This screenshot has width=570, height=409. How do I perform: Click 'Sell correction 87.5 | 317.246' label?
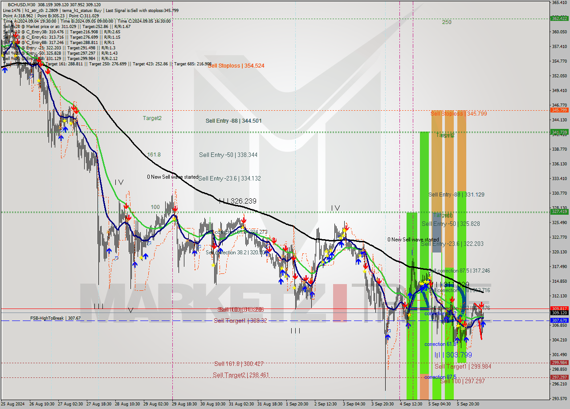click(460, 271)
